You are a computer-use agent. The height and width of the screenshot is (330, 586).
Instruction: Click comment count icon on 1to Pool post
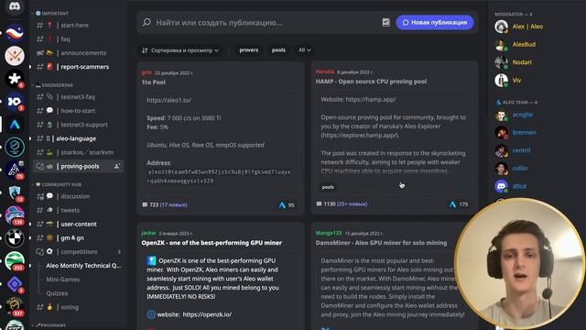tap(145, 204)
